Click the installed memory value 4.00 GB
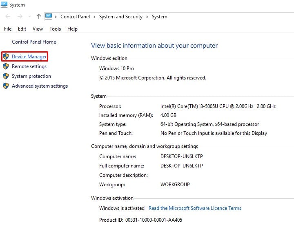Viewport: 294px width, 229px height. 168,115
